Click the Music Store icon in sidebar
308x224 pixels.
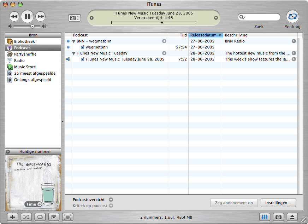pos(10,67)
